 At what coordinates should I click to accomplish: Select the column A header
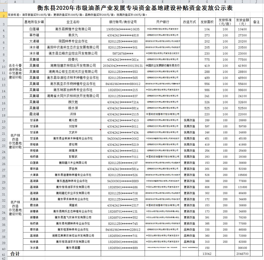click(x=15, y=2)
